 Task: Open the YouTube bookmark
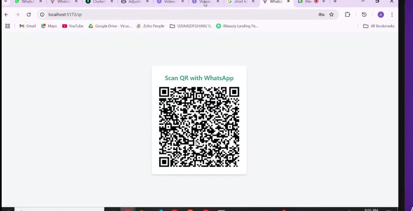73,26
